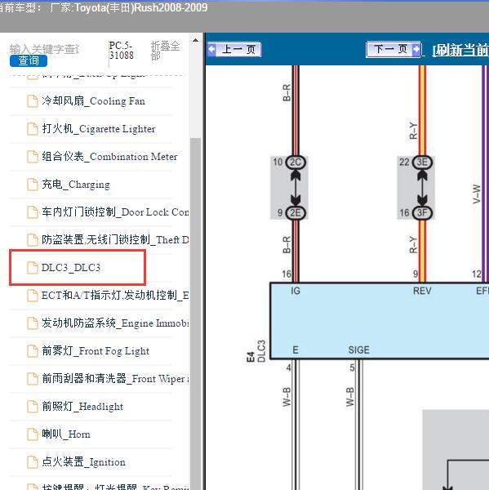The width and height of the screenshot is (489, 490).
Task: Click the sidebar vertical scrollbar thumb
Action: (x=195, y=314)
